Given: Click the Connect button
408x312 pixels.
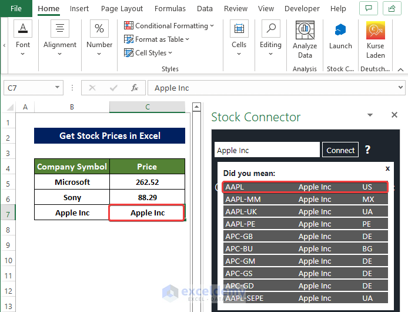Looking at the screenshot, I should (x=340, y=150).
